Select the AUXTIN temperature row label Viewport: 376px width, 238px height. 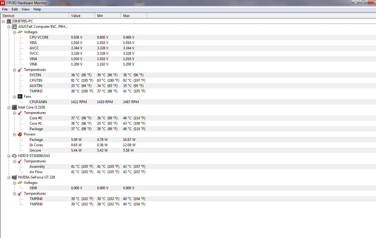(36, 86)
